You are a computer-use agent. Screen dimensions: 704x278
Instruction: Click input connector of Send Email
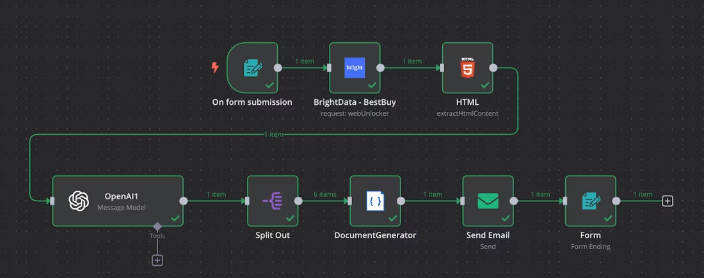pos(462,201)
